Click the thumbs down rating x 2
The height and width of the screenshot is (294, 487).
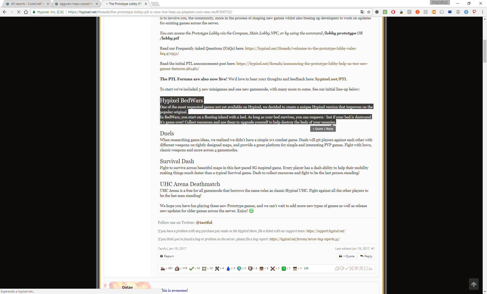tap(250, 268)
